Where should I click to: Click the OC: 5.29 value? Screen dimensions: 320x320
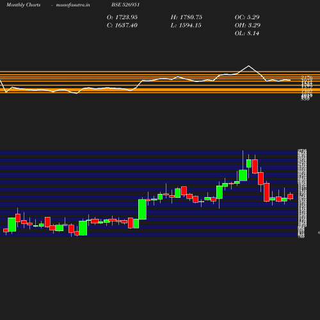click(x=247, y=17)
